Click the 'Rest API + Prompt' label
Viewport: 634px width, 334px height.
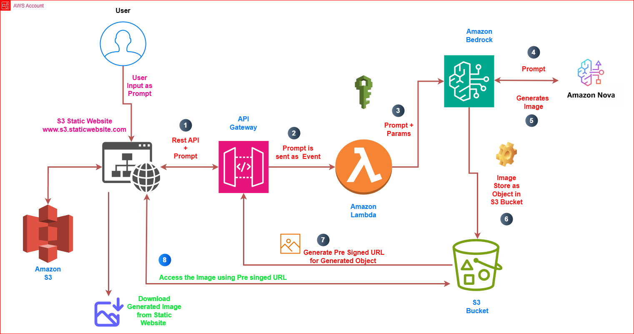pos(185,148)
